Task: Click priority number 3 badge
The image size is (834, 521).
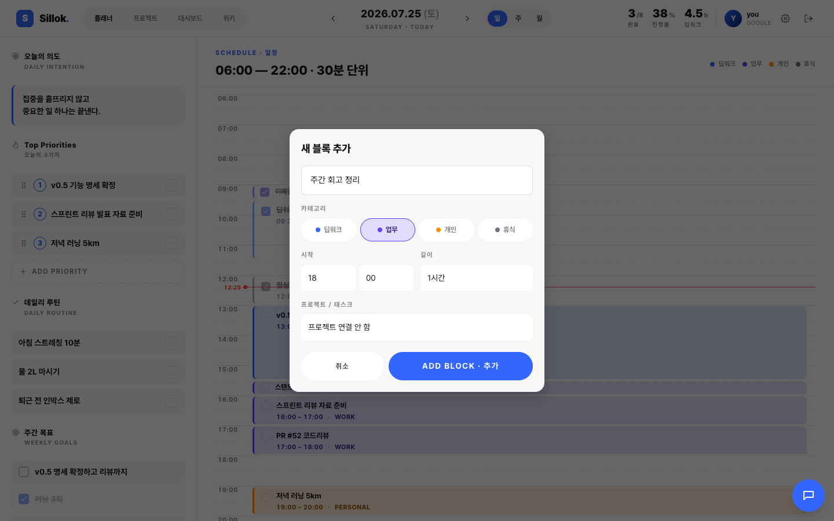Action: 40,243
